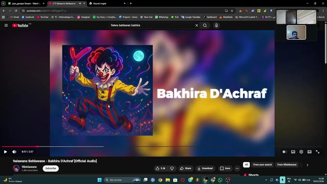Save the video to a playlist

coord(225,168)
